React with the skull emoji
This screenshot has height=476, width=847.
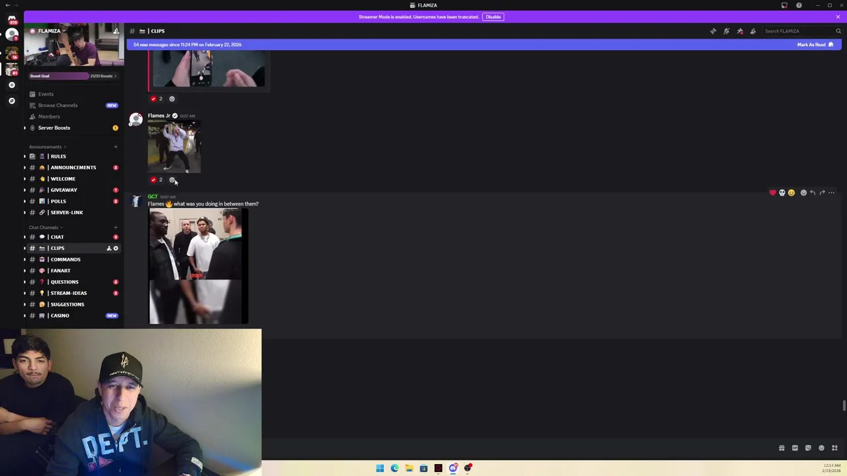pos(781,192)
